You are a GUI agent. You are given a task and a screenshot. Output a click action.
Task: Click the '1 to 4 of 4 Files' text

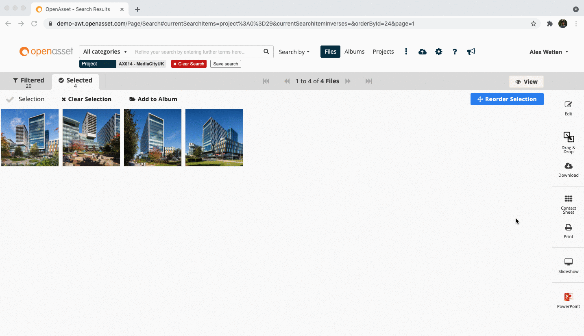pyautogui.click(x=317, y=81)
